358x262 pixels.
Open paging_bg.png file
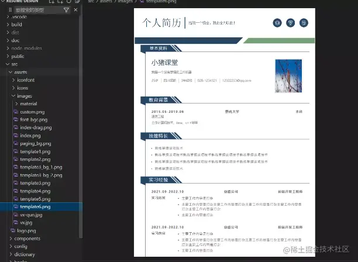[35, 143]
